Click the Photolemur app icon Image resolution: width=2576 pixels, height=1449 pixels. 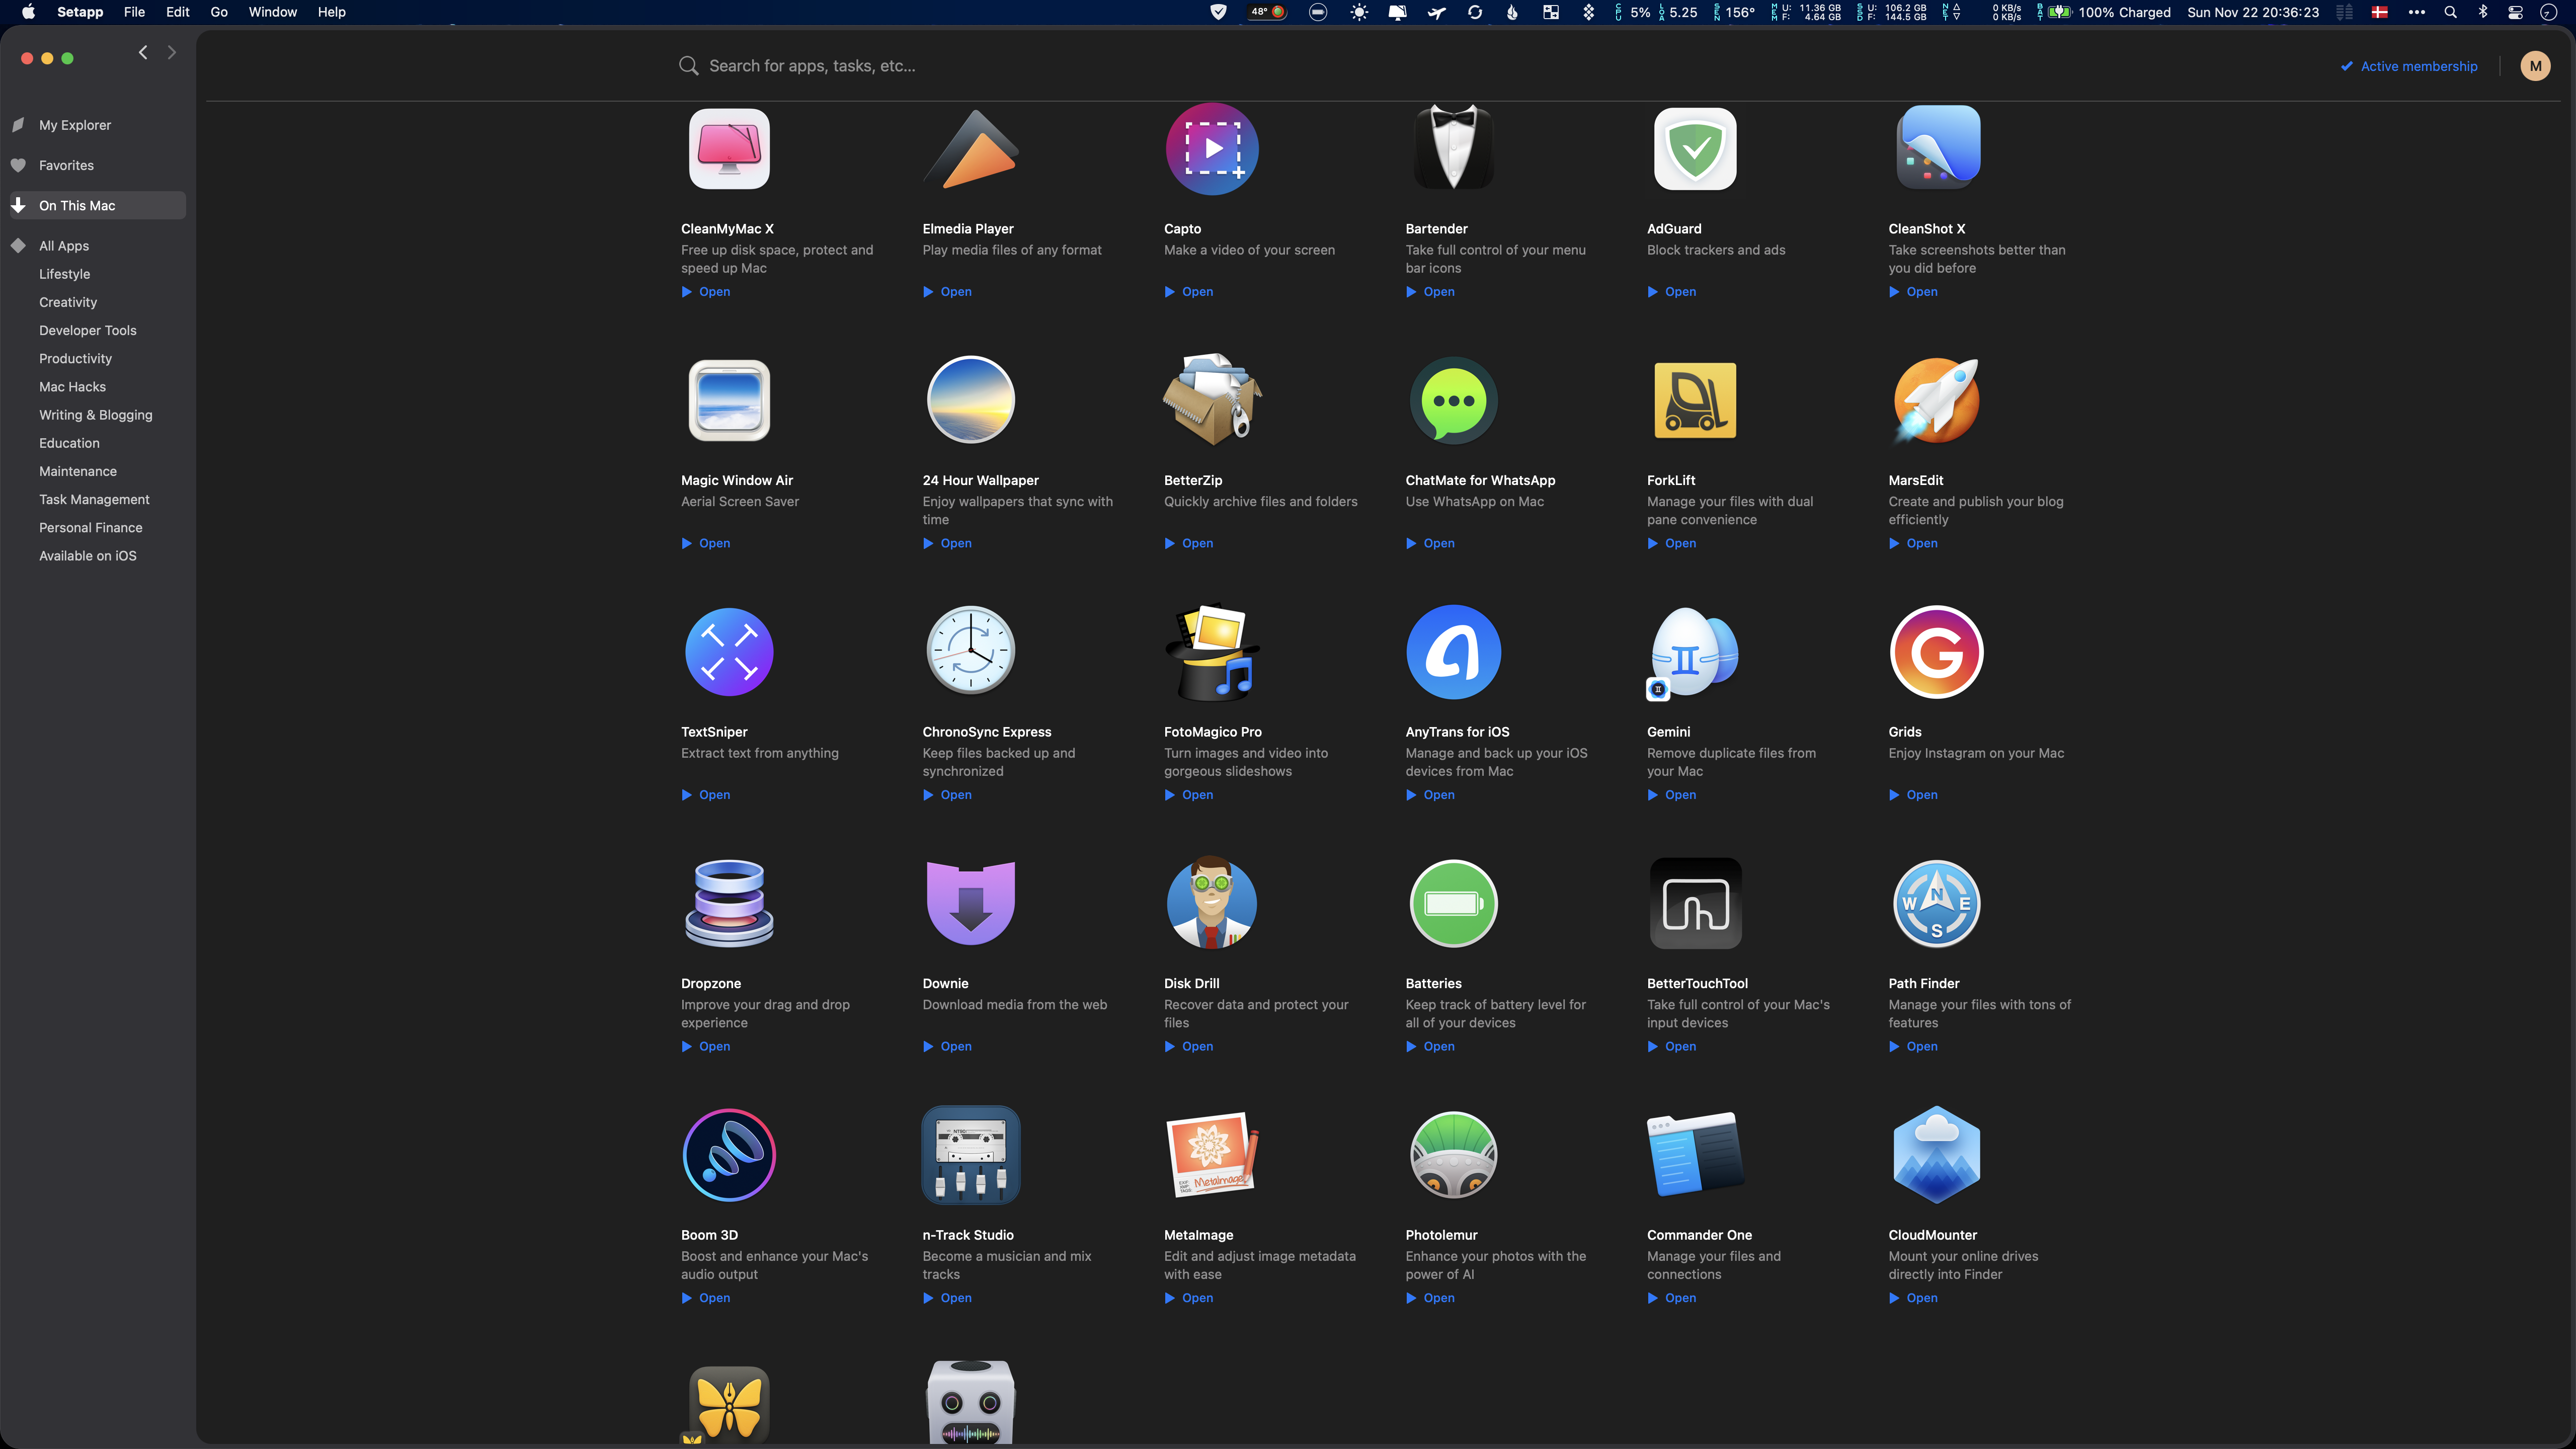[x=1453, y=1155]
